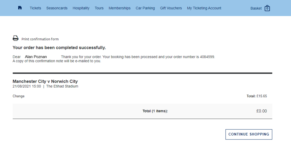Open the Car Parking menu item

(145, 8)
